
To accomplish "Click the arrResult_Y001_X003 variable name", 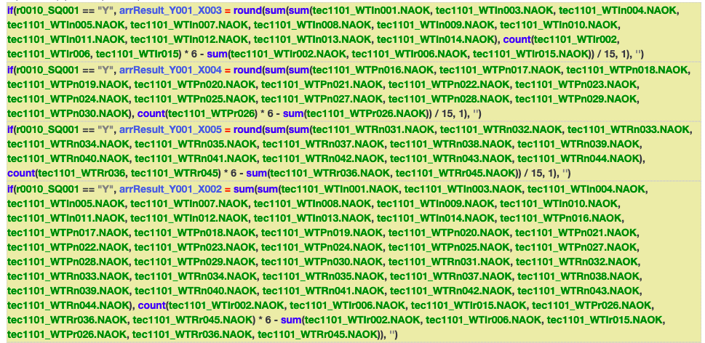I will tap(170, 10).
